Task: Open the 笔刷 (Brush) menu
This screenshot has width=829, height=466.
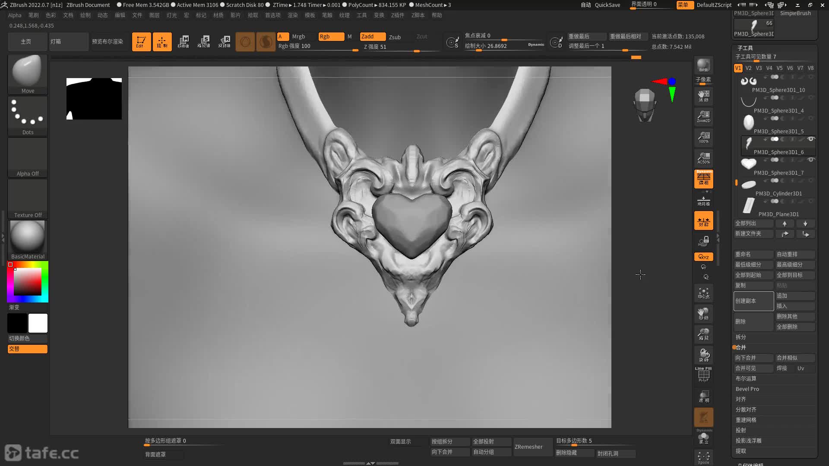Action: [x=33, y=15]
